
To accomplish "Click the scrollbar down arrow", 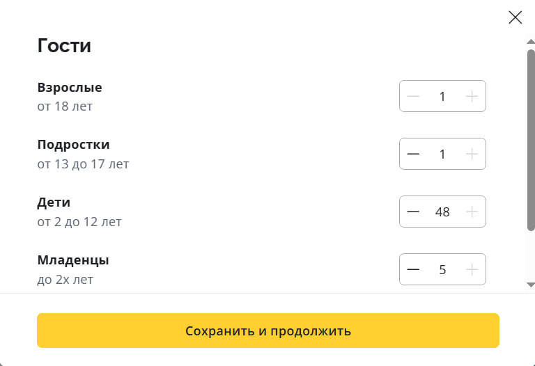I will click(x=531, y=285).
